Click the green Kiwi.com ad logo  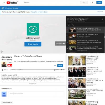33,29
